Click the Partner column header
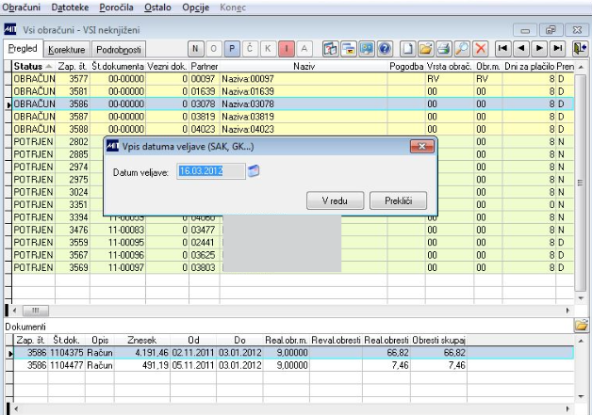This screenshot has height=415, width=592. point(204,66)
